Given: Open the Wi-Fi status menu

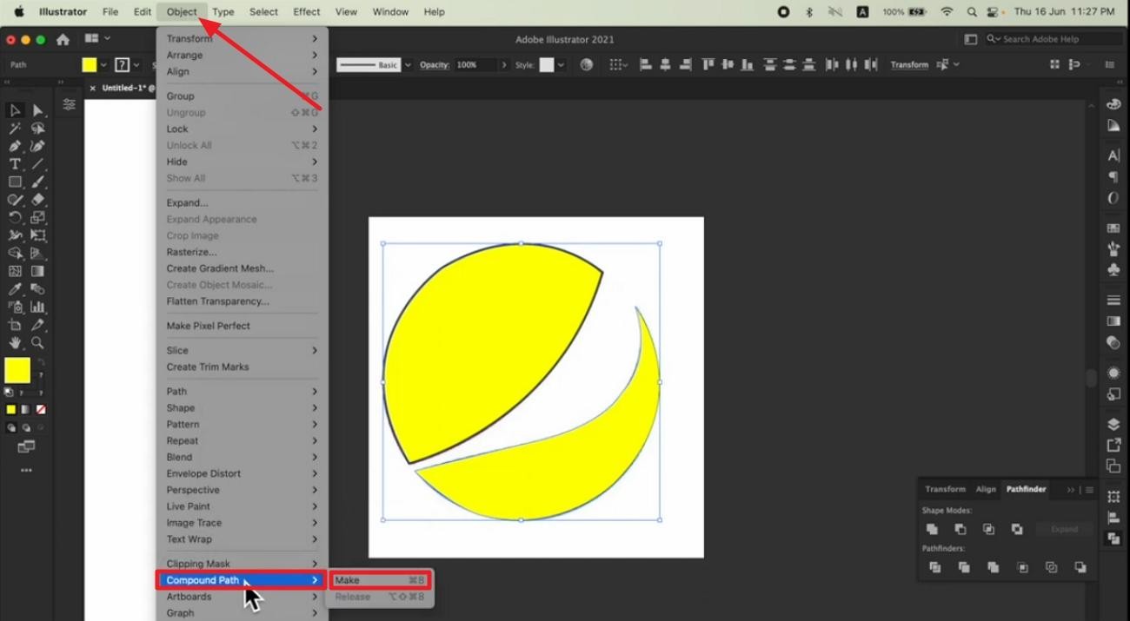Looking at the screenshot, I should [x=947, y=12].
